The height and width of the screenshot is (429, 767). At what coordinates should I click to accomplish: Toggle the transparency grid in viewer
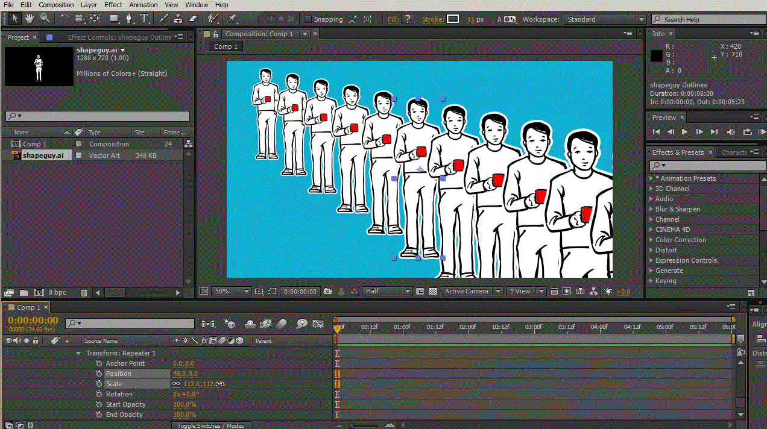click(433, 291)
